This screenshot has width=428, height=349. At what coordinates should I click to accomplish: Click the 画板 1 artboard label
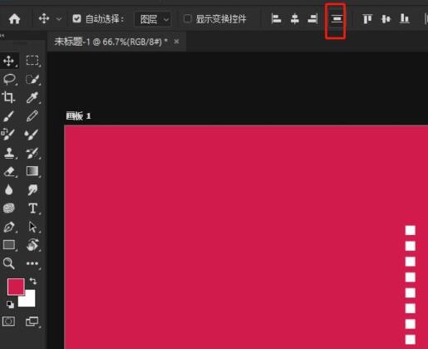78,116
